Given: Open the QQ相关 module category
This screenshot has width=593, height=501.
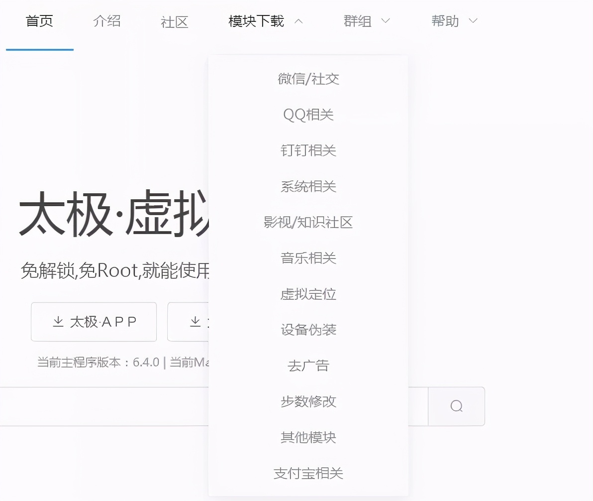Looking at the screenshot, I should 308,115.
